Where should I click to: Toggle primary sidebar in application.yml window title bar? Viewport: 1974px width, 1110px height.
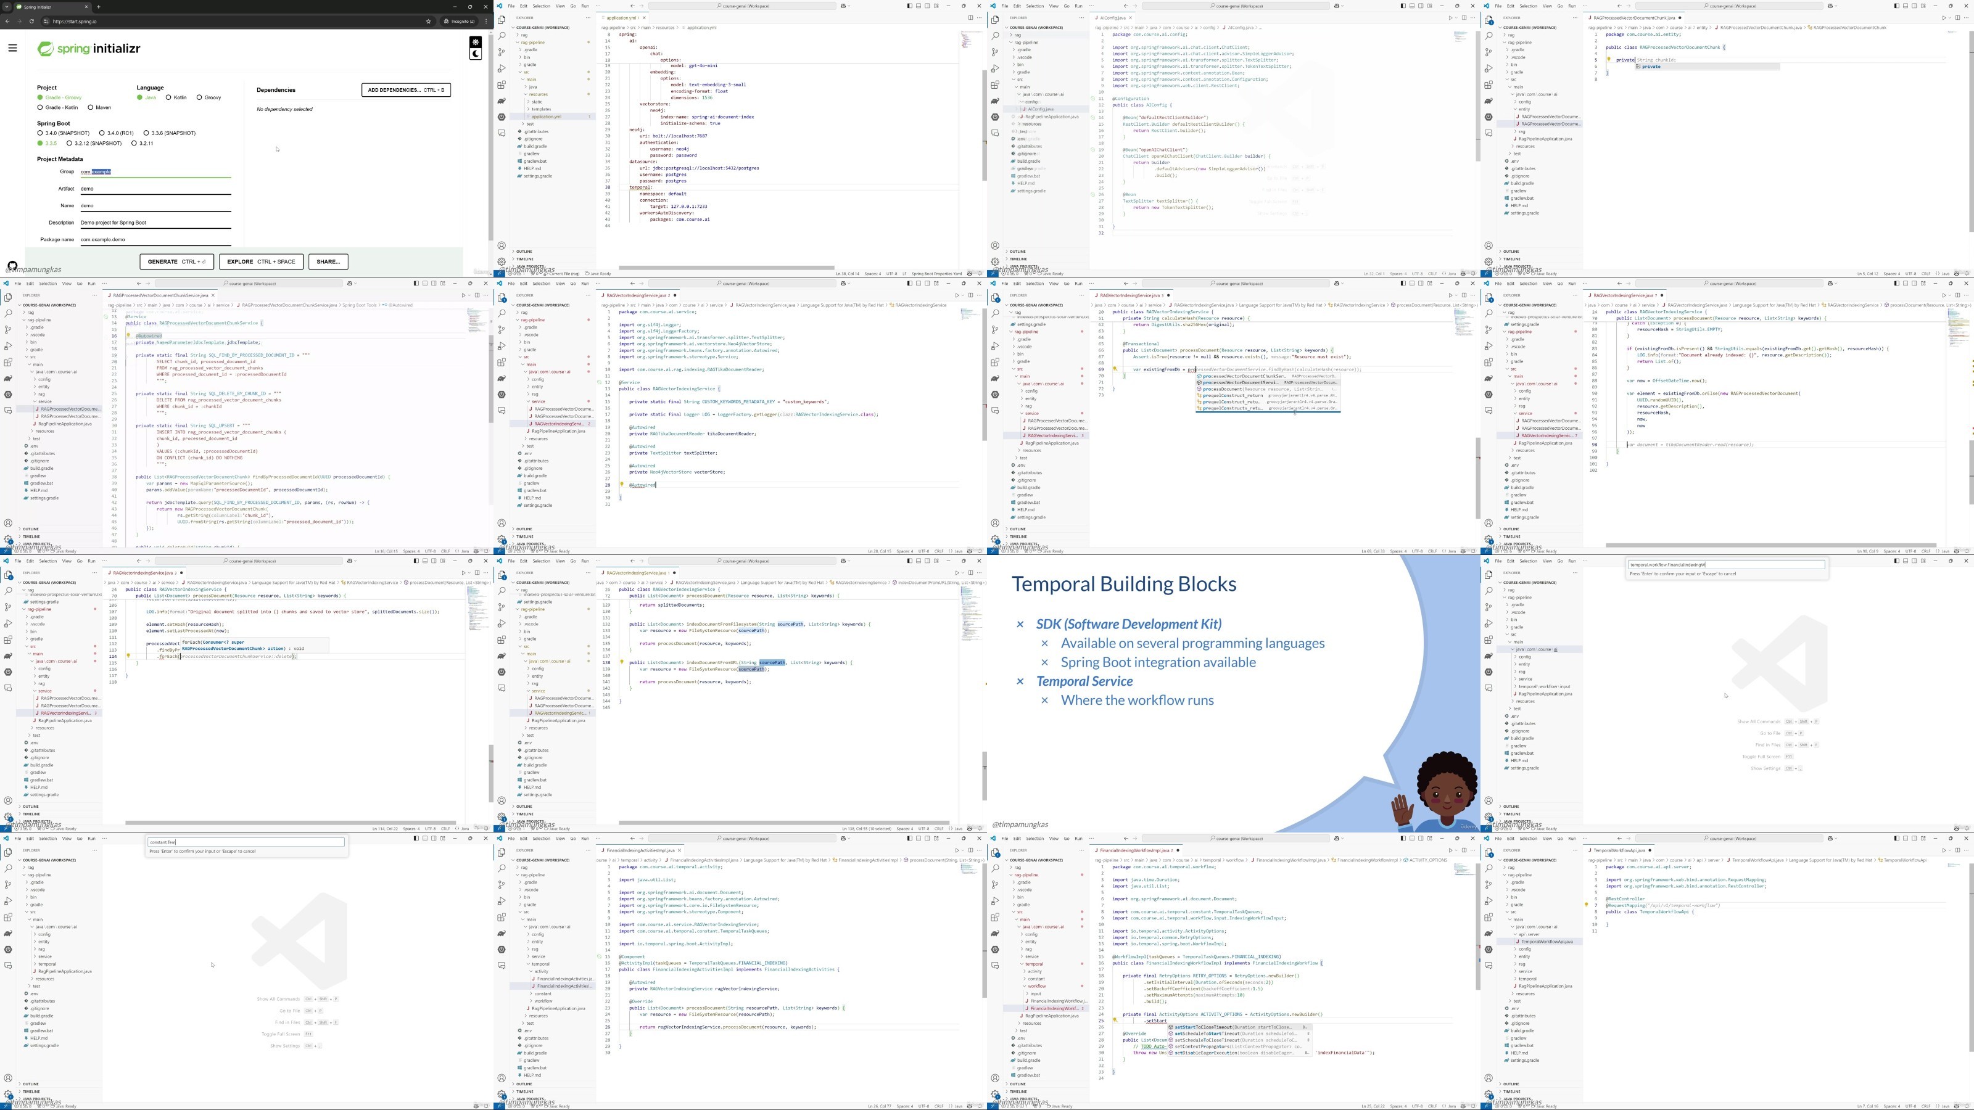point(910,6)
